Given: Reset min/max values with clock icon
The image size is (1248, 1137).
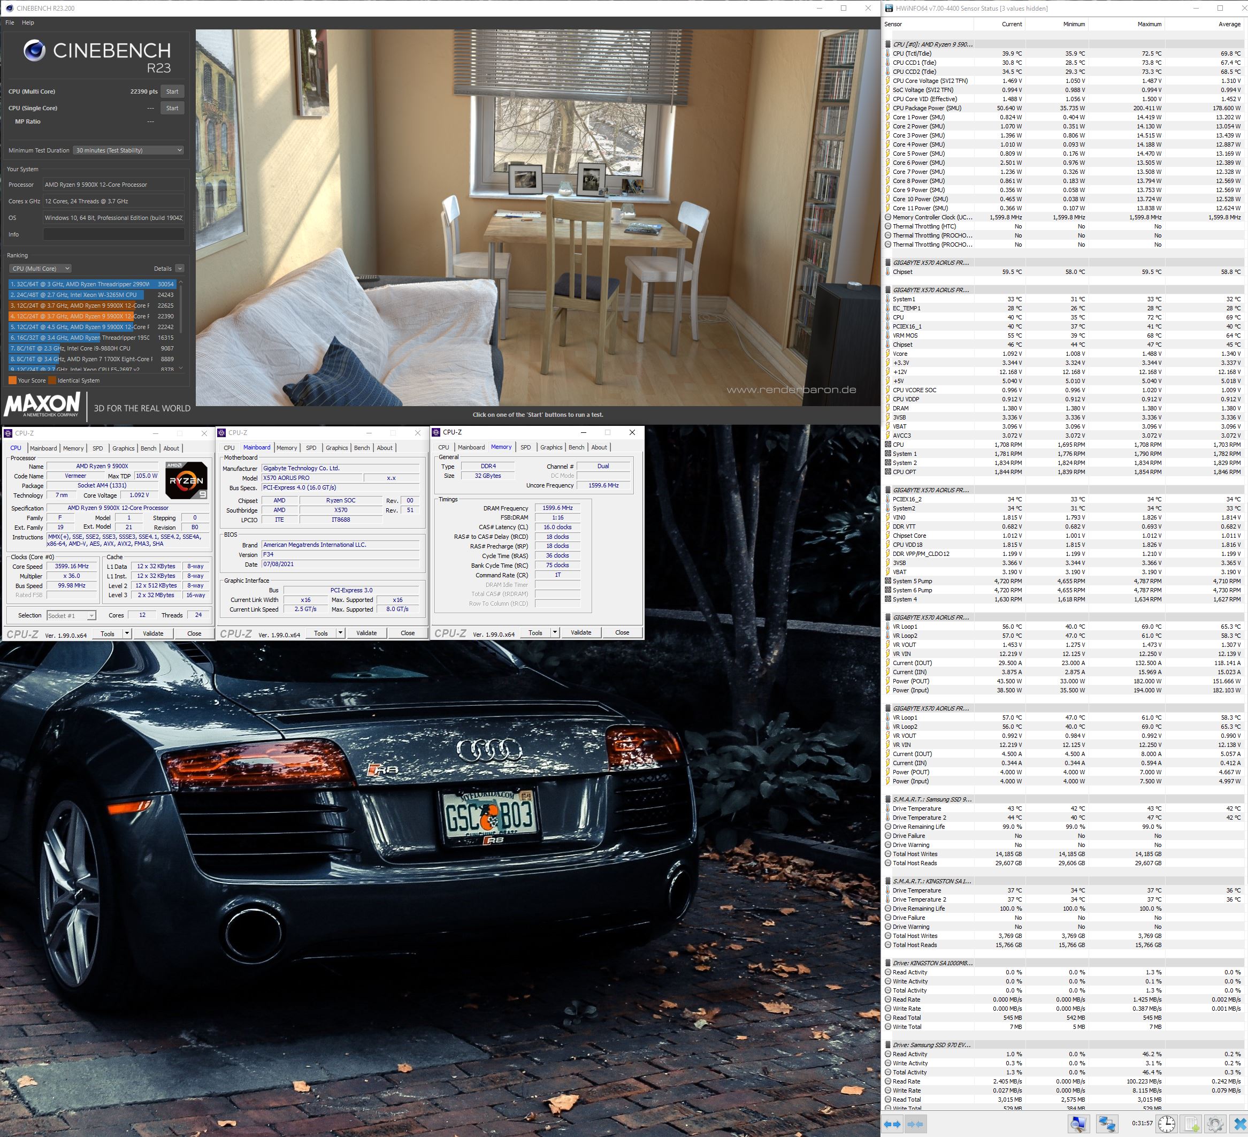Looking at the screenshot, I should [1167, 1124].
